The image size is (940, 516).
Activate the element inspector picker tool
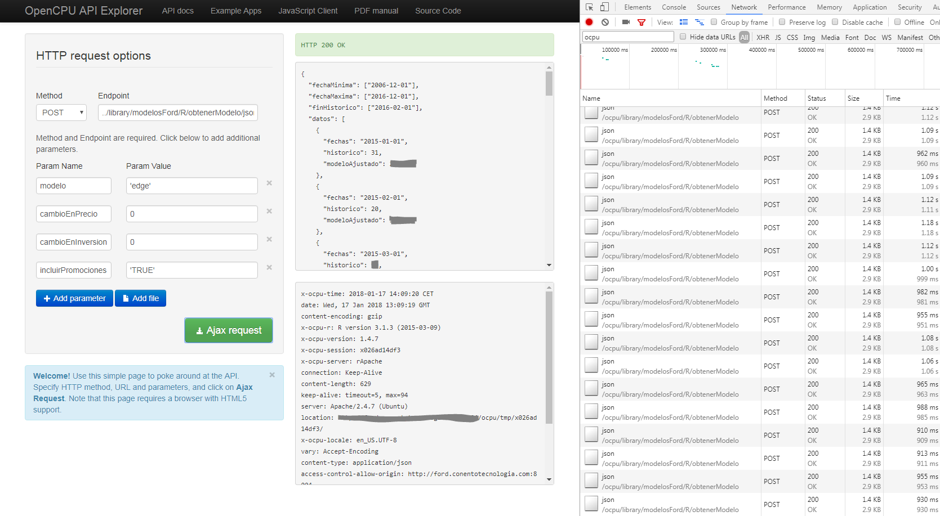coord(589,6)
